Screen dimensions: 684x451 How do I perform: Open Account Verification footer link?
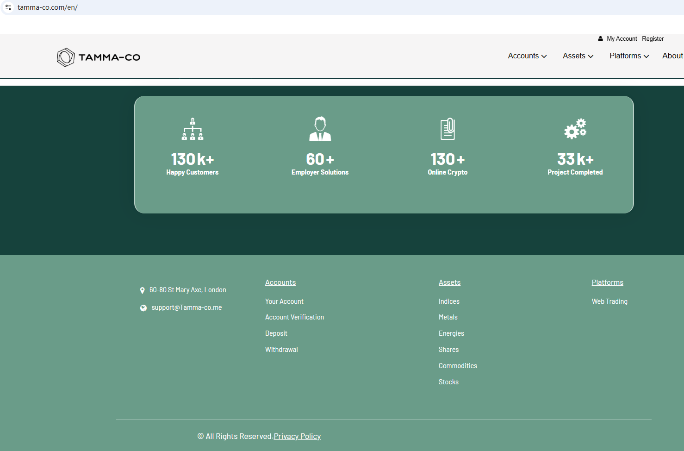coord(294,317)
